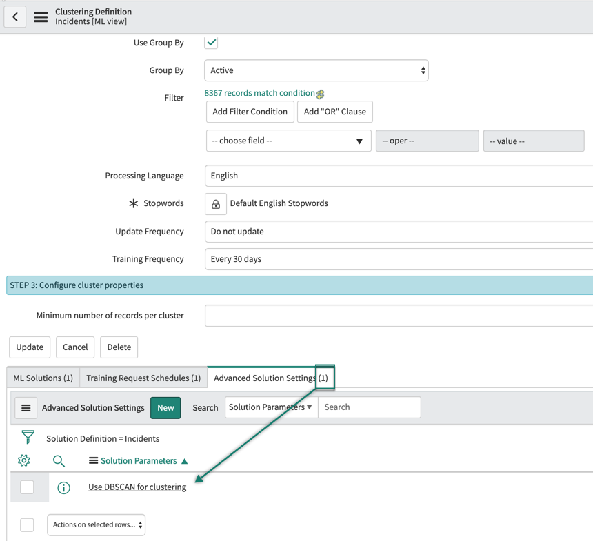Click the Delete button

coord(119,347)
